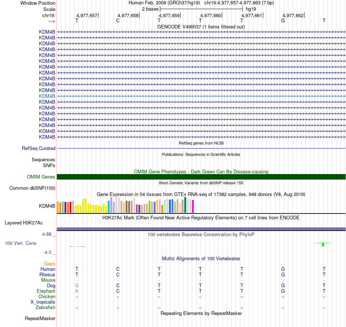Click the Scale label in the ruler

point(49,9)
